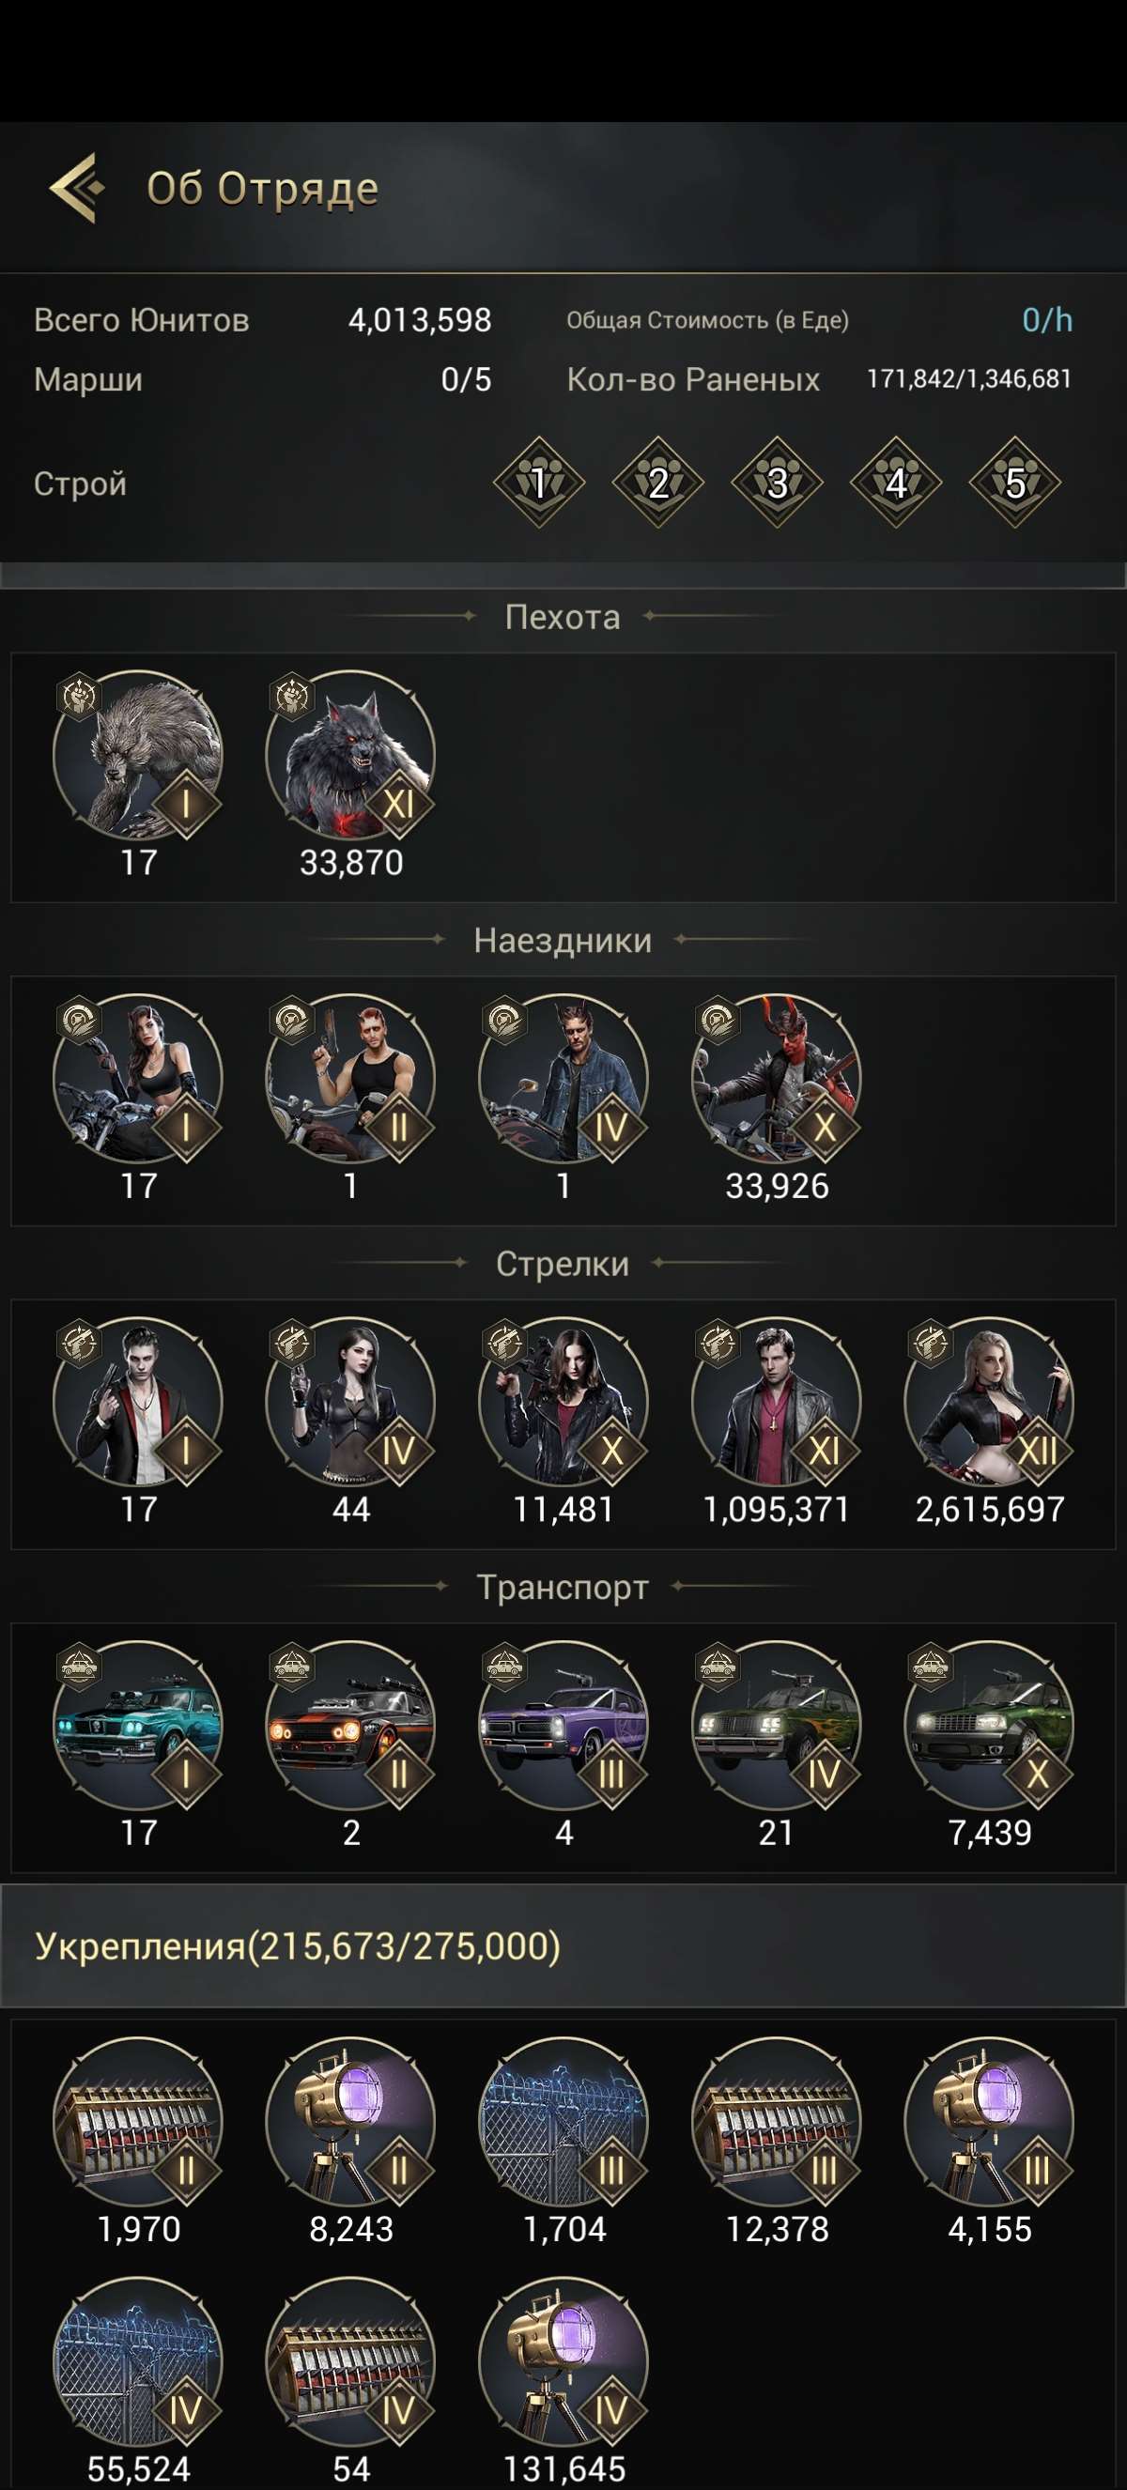Open tier XI shooter with 1,095,371 units
The width and height of the screenshot is (1127, 2490).
pos(776,1403)
